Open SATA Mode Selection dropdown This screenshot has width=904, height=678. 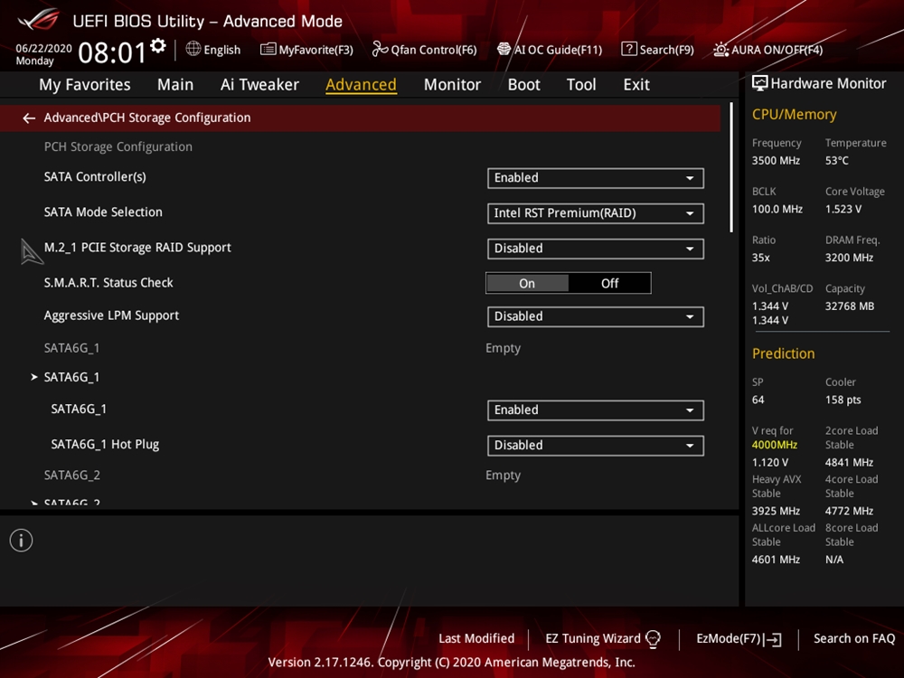click(596, 213)
